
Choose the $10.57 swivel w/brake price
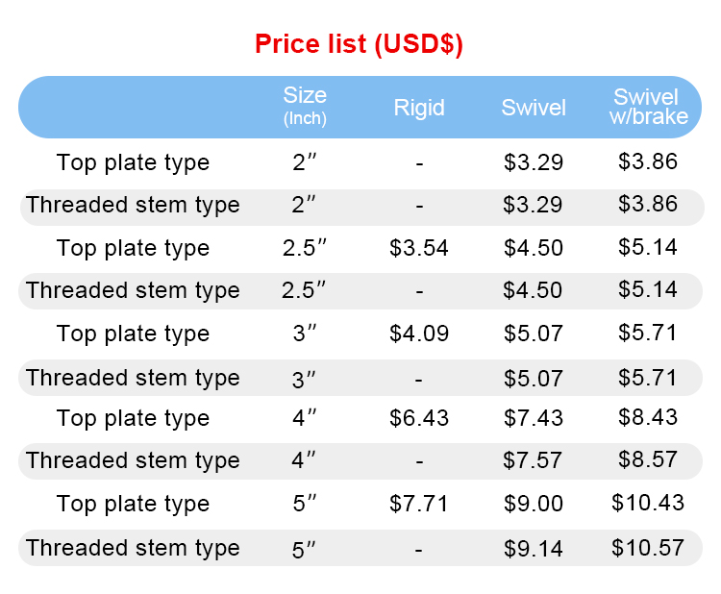[648, 548]
